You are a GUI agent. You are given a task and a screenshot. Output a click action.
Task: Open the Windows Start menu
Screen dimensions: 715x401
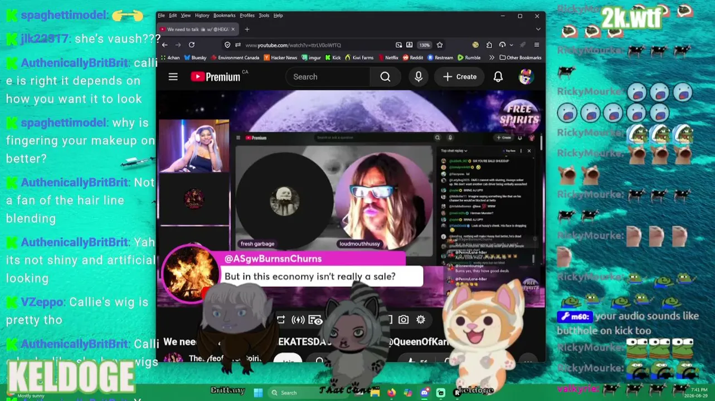pos(258,393)
